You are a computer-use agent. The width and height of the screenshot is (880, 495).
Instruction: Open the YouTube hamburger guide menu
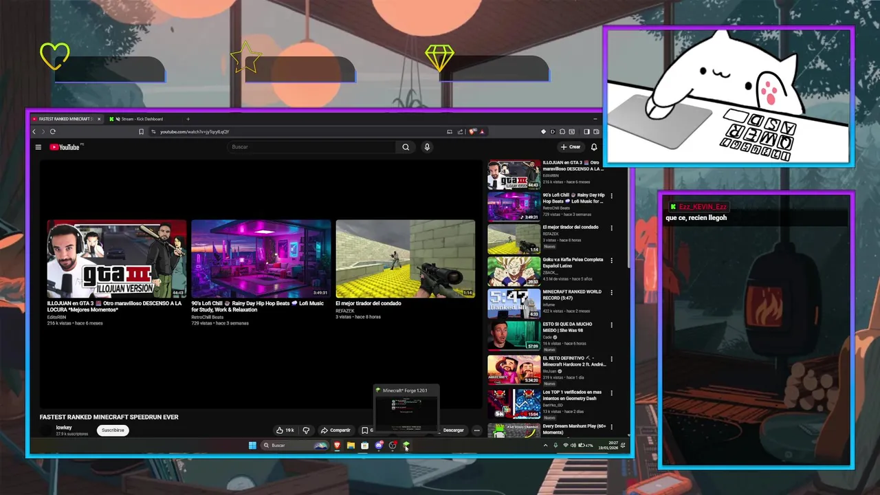pos(38,147)
